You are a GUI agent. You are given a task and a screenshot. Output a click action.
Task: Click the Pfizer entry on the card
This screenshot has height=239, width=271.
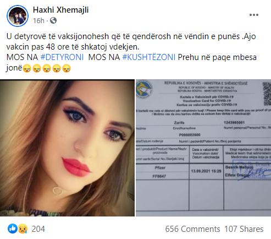(x=160, y=167)
